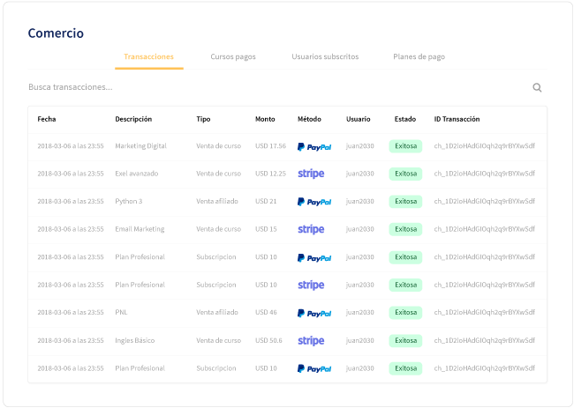
Task: Click PayPal logo in Python 3 row
Action: coord(314,202)
